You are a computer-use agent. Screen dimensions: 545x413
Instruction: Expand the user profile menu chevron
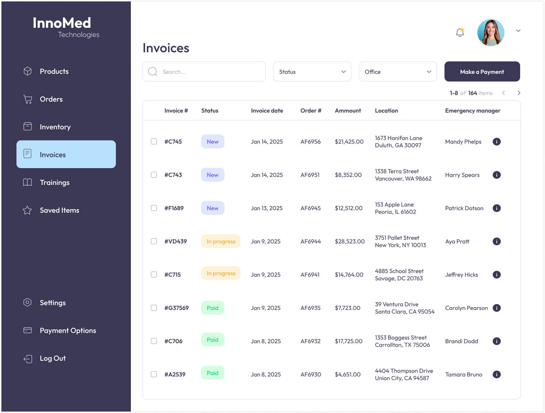pos(518,31)
